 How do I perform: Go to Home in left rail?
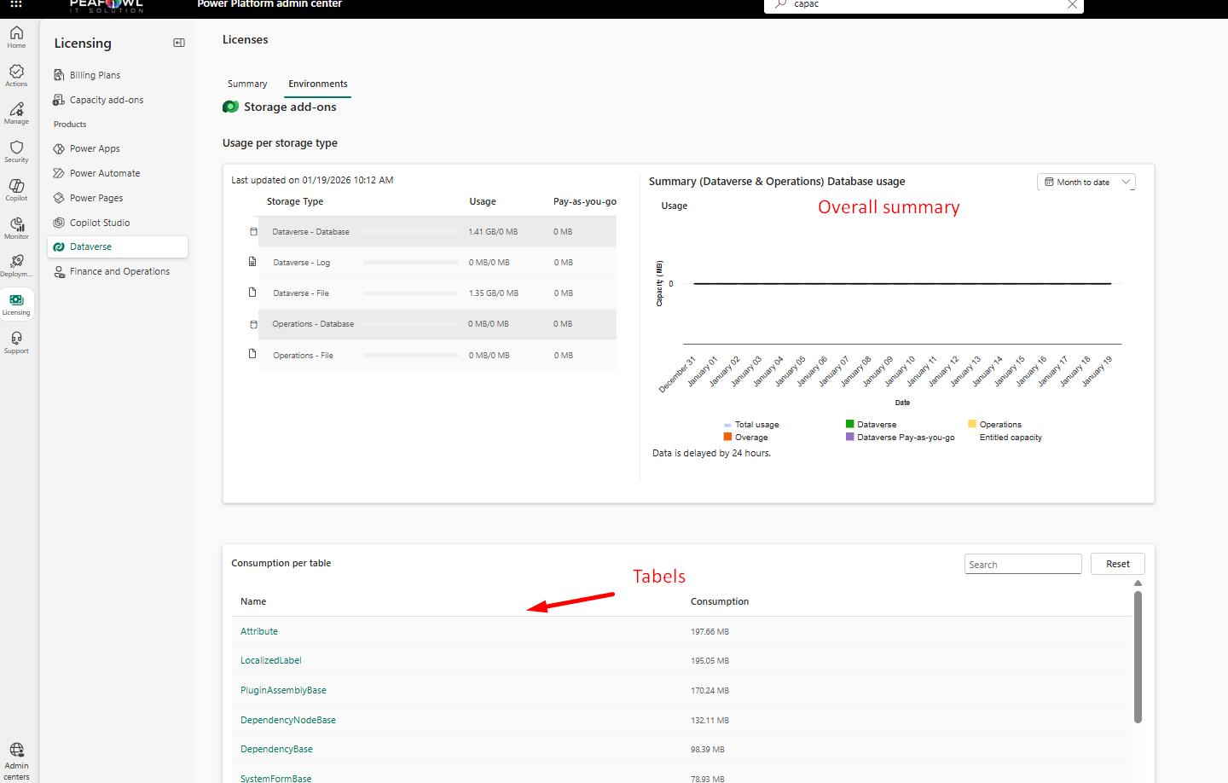(16, 37)
